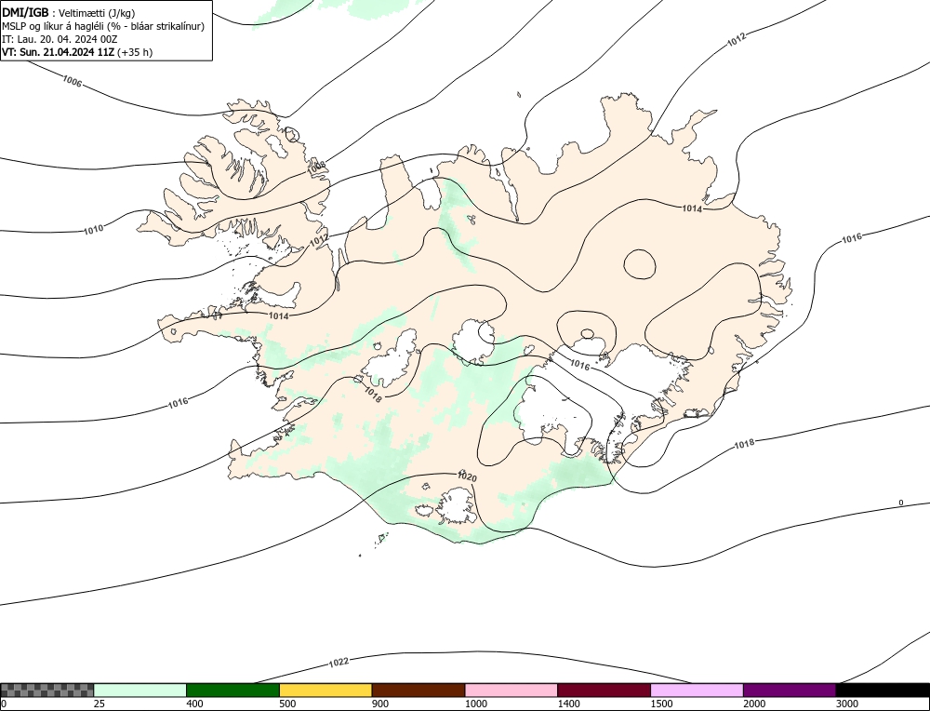The image size is (930, 711).
Task: Click the 1006 isobar label
Action: [72, 81]
